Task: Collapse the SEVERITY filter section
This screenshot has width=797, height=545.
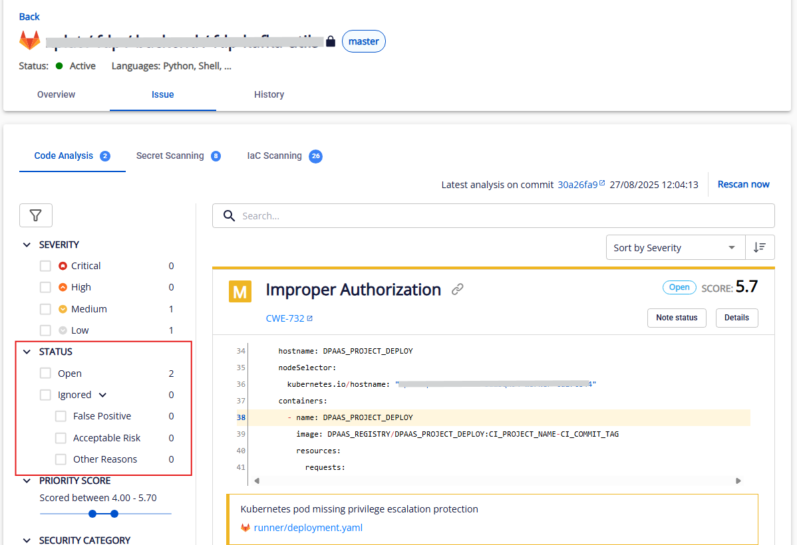Action: point(27,245)
